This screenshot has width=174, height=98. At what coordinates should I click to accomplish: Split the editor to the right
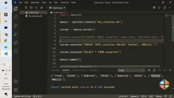tap(165, 8)
